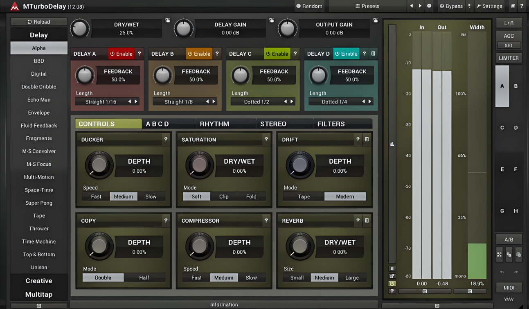Expand the Creative device category

point(39,281)
